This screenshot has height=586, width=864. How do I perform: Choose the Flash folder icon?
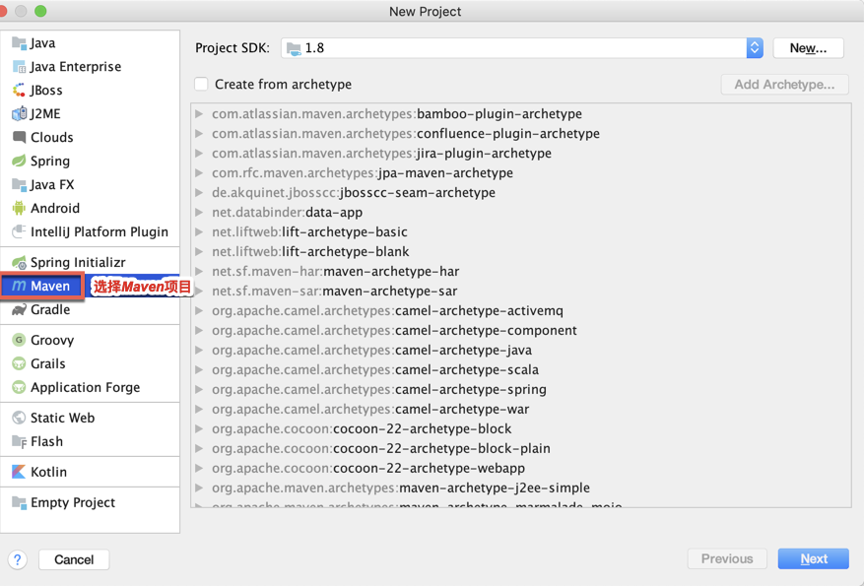click(x=19, y=441)
